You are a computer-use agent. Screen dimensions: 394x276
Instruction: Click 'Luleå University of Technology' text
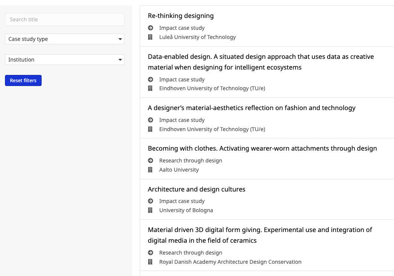[197, 37]
